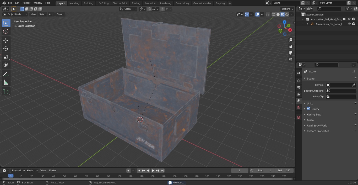The width and height of the screenshot is (358, 185).
Task: Open the Tool properties tab
Action: coord(299,73)
